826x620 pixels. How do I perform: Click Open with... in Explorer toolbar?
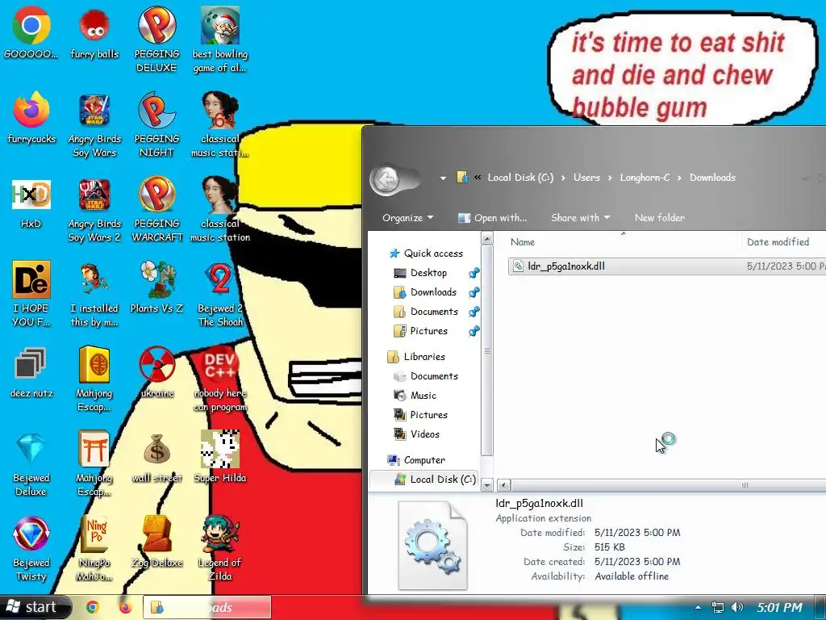tap(492, 218)
